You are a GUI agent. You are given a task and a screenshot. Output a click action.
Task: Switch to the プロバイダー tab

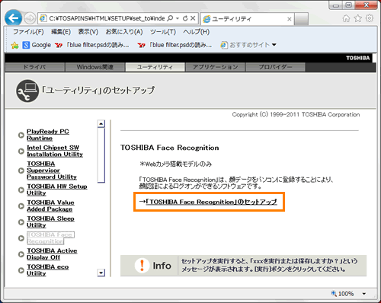click(275, 67)
